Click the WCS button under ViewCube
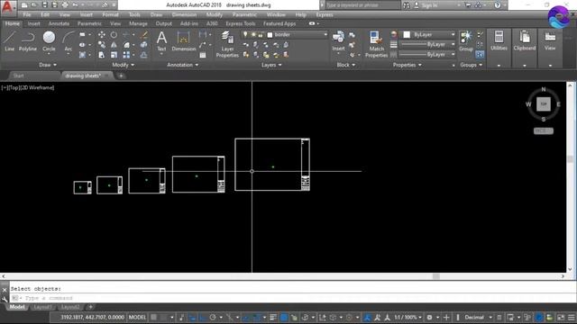The width and height of the screenshot is (577, 324). click(x=543, y=130)
